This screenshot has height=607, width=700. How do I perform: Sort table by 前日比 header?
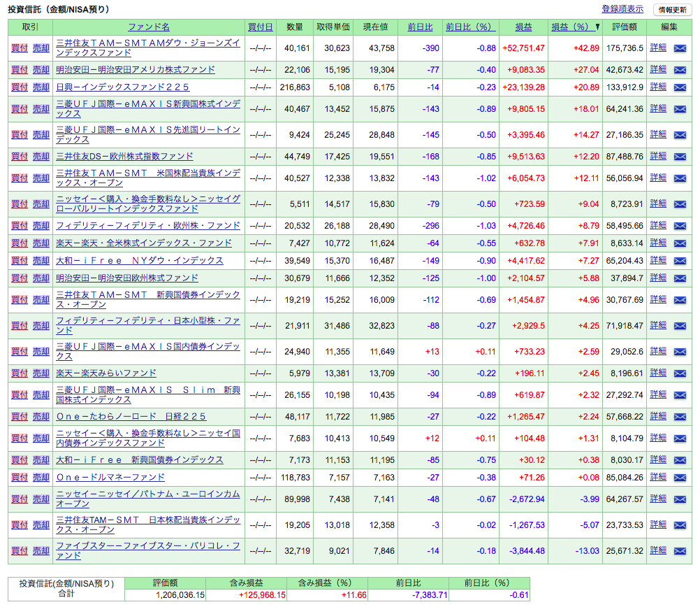tap(420, 27)
